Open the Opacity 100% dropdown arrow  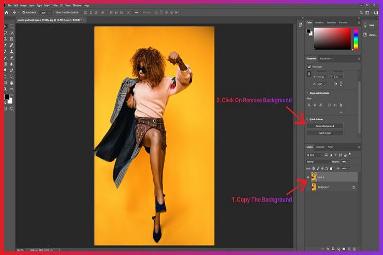point(349,162)
